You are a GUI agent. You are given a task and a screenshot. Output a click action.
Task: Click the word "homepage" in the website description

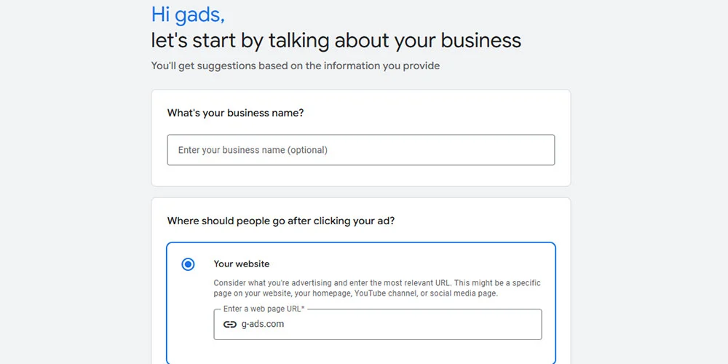331,293
